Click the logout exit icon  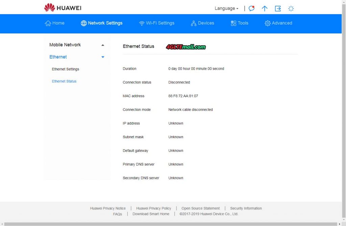click(x=278, y=8)
